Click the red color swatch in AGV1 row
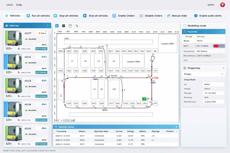Screen dimensions: 230x153 coord(216,46)
